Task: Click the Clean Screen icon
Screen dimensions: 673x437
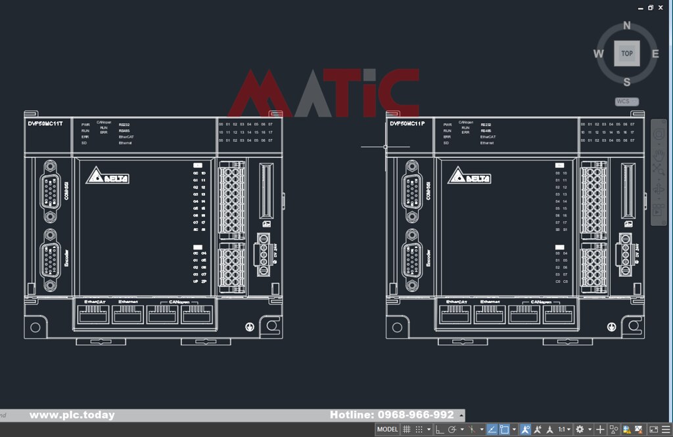Action: 654,429
